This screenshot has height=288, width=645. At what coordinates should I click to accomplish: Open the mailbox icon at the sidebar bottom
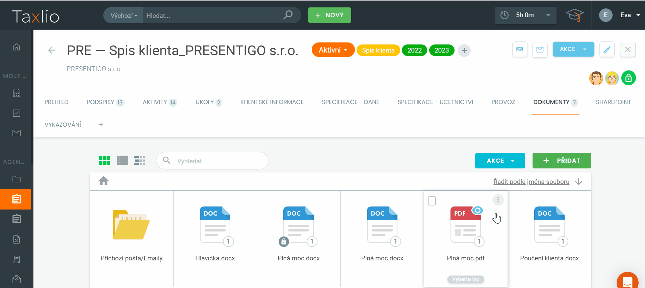click(x=17, y=279)
